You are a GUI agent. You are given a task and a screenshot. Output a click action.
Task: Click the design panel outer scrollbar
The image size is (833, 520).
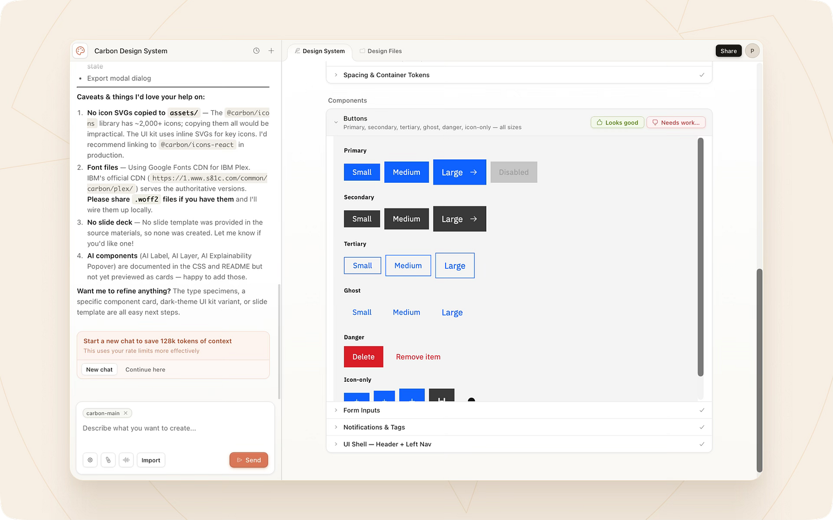point(760,370)
